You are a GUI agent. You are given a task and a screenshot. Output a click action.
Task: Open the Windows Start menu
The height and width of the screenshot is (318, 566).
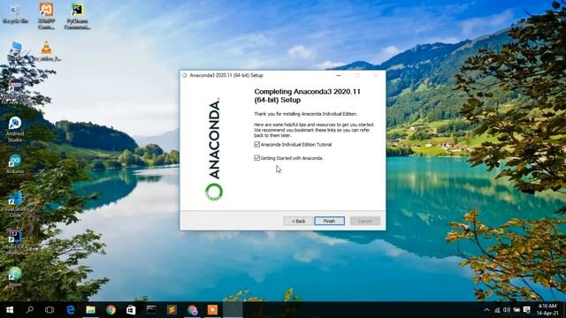coord(10,310)
